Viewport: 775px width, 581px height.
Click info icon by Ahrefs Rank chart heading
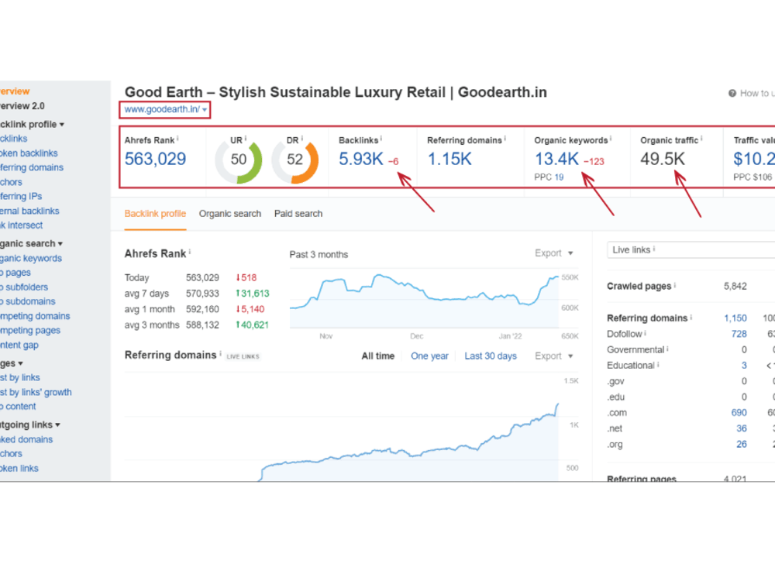pyautogui.click(x=190, y=252)
